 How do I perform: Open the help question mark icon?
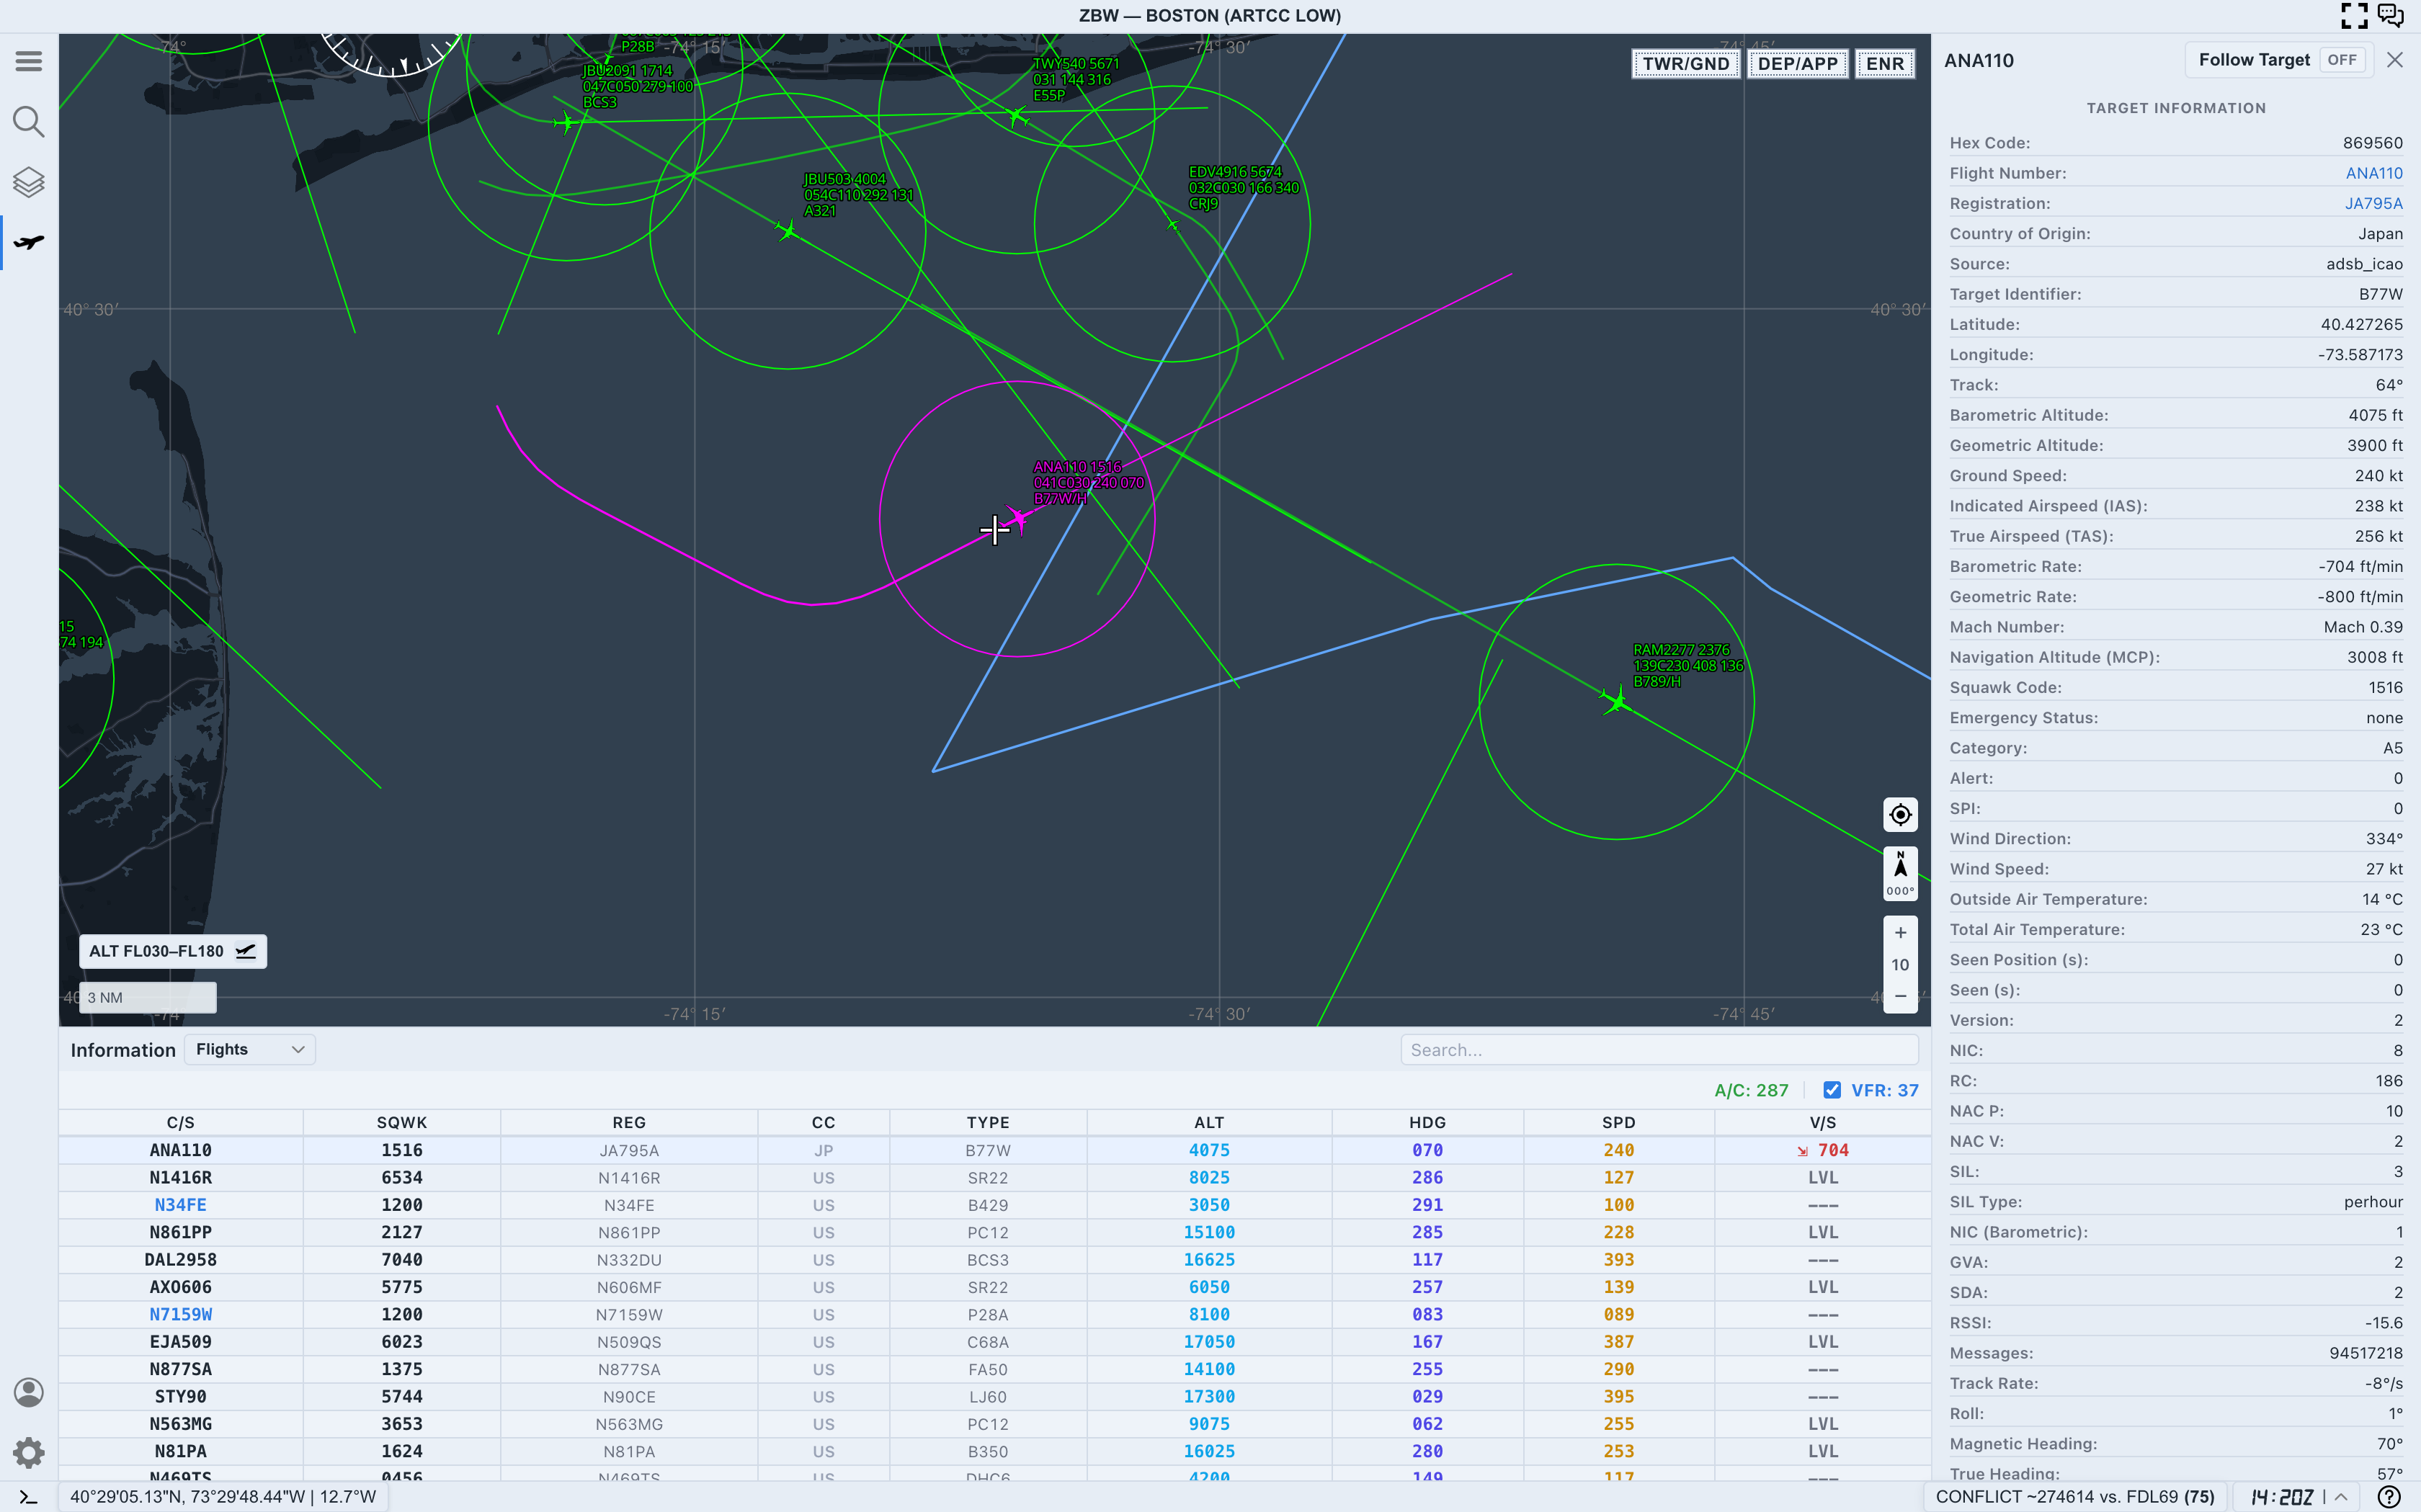click(x=2389, y=1497)
